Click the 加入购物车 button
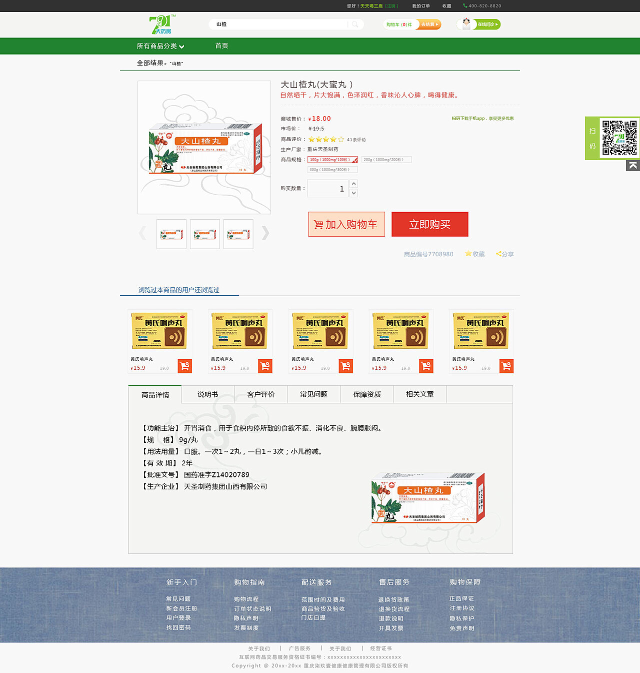The image size is (640, 673). point(346,224)
